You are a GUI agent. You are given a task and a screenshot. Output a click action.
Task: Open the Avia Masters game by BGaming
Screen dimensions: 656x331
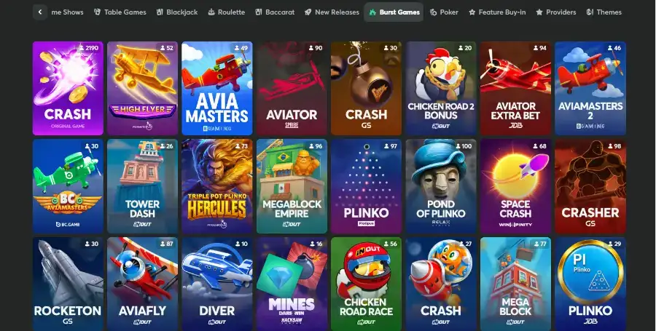pos(217,88)
